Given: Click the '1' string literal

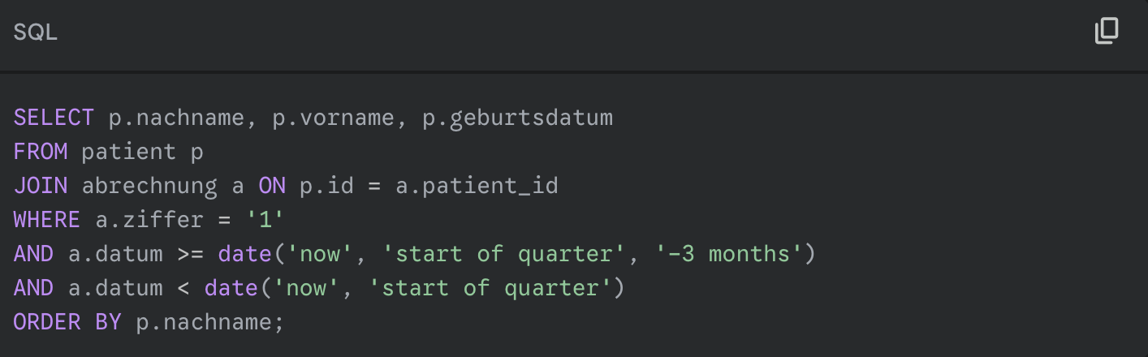Looking at the screenshot, I should coord(265,220).
